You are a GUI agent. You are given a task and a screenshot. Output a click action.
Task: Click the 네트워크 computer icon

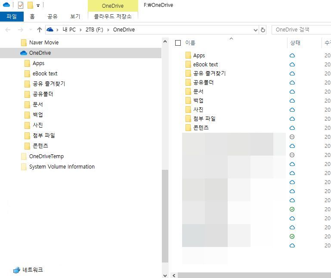point(16,270)
